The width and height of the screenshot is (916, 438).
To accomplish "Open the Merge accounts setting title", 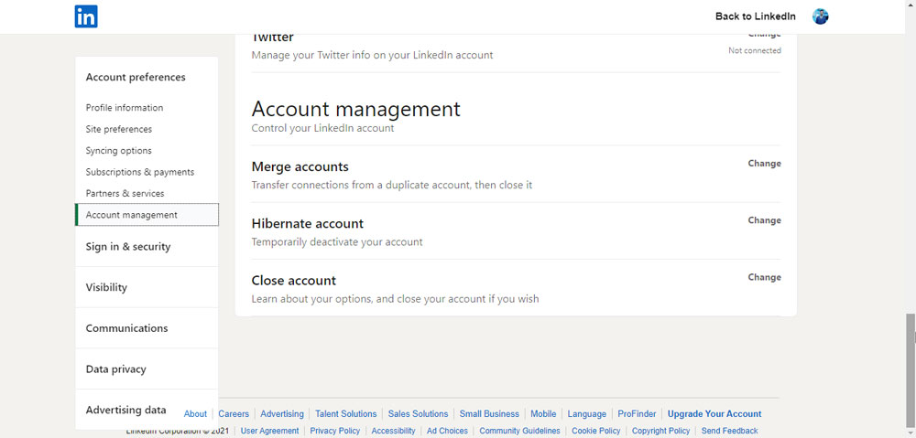I will [300, 166].
